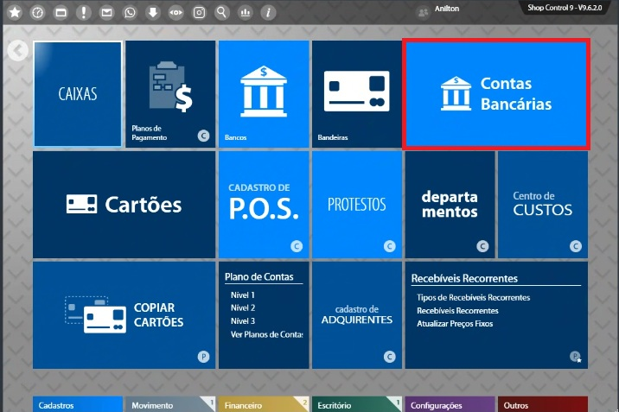The width and height of the screenshot is (619, 412).
Task: Open Atualizar Preços Fixos link
Action: pyautogui.click(x=455, y=324)
